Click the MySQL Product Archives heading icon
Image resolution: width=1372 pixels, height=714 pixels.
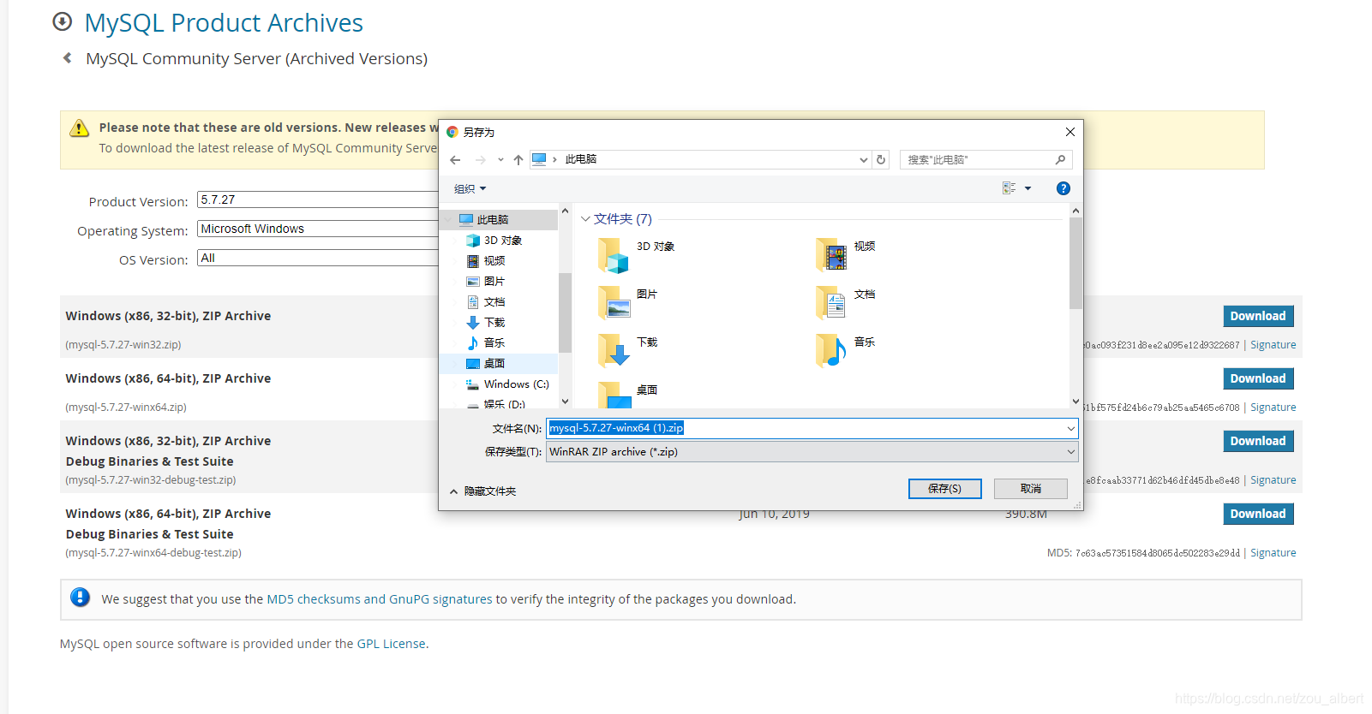pos(63,21)
